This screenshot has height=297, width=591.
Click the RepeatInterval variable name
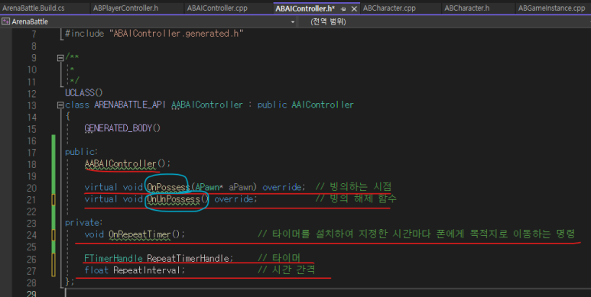click(147, 270)
